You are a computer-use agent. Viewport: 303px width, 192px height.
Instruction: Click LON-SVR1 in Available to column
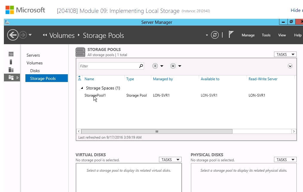click(209, 95)
